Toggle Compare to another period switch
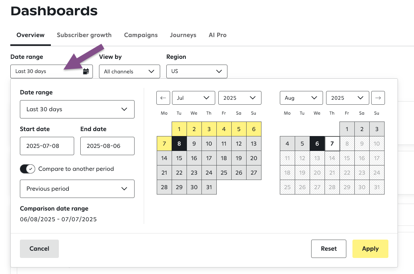 pyautogui.click(x=28, y=169)
